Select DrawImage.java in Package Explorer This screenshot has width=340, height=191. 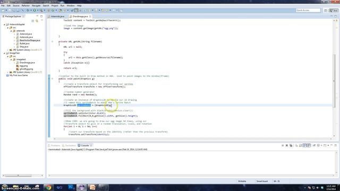pyautogui.click(x=27, y=63)
